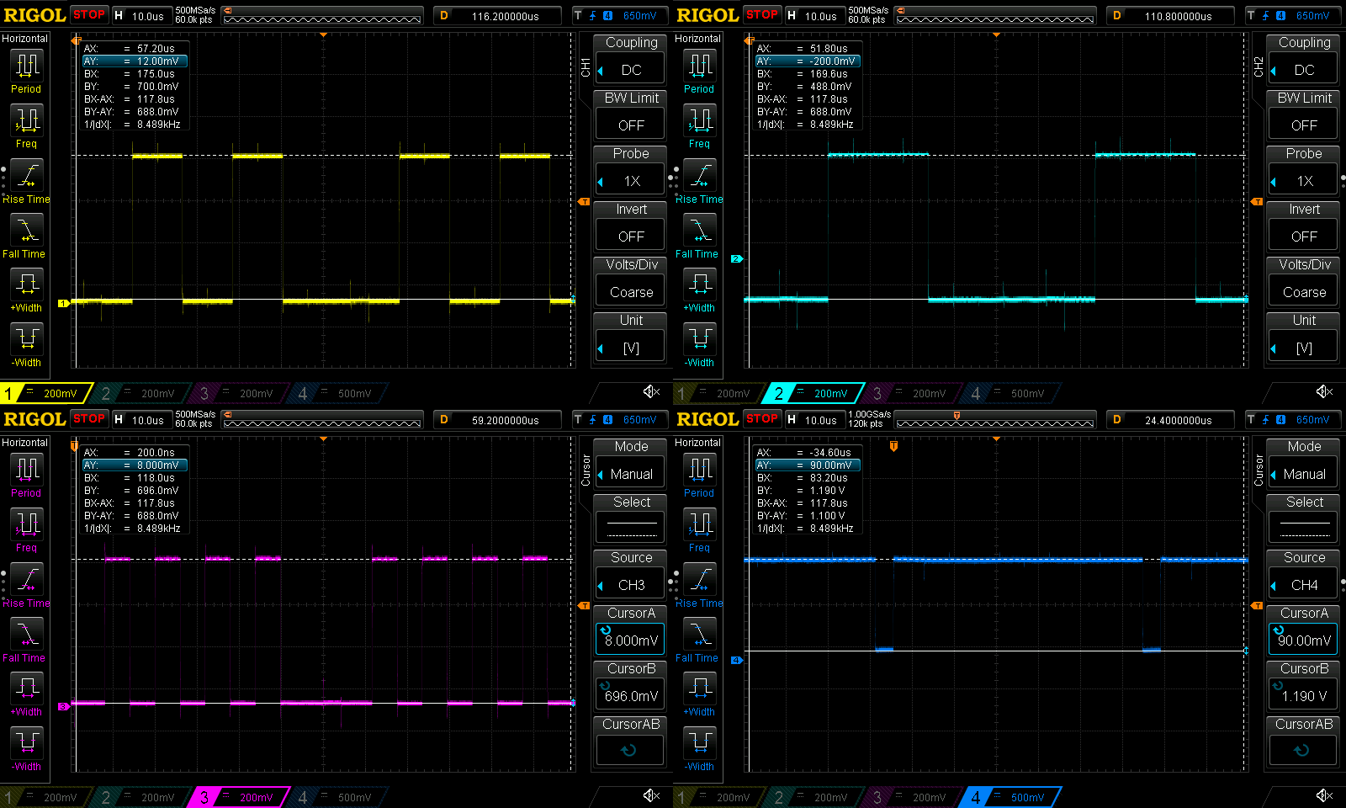Open the Source CH3 selector
This screenshot has width=1346, height=808.
(x=631, y=584)
